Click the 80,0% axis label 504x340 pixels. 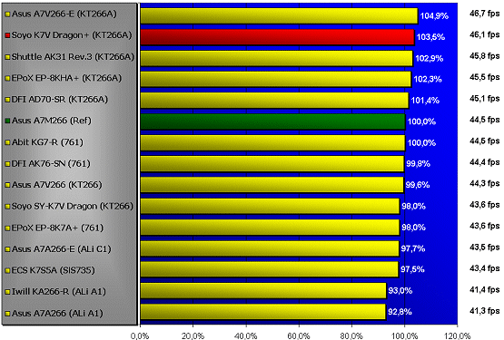351,335
